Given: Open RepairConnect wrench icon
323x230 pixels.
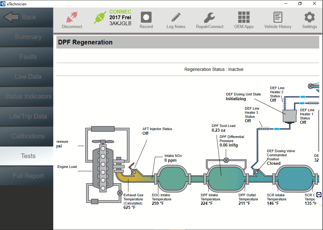Looking at the screenshot, I should click(210, 17).
